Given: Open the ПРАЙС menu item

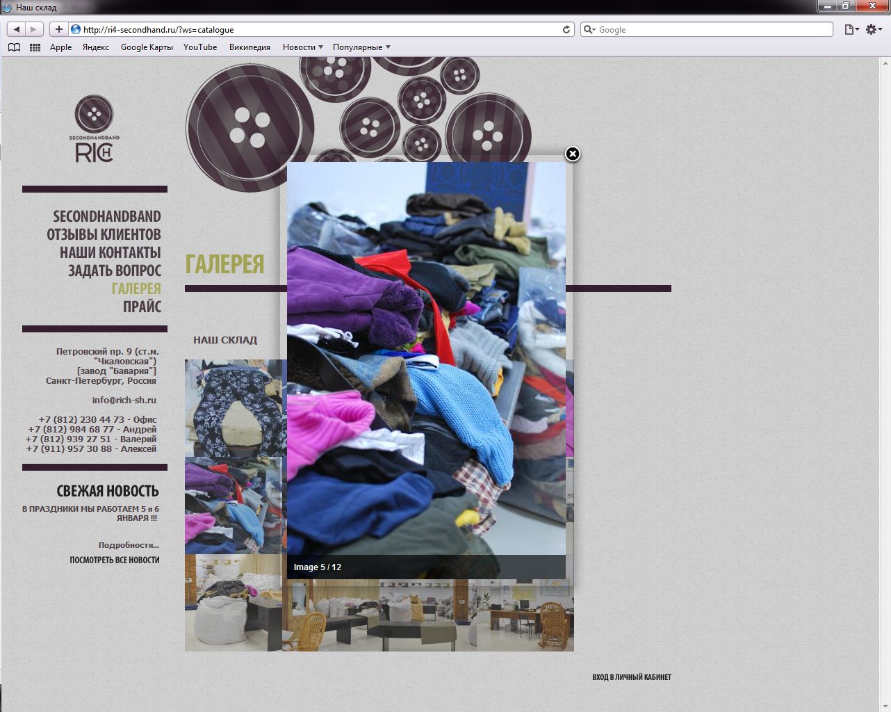Looking at the screenshot, I should coord(142,307).
